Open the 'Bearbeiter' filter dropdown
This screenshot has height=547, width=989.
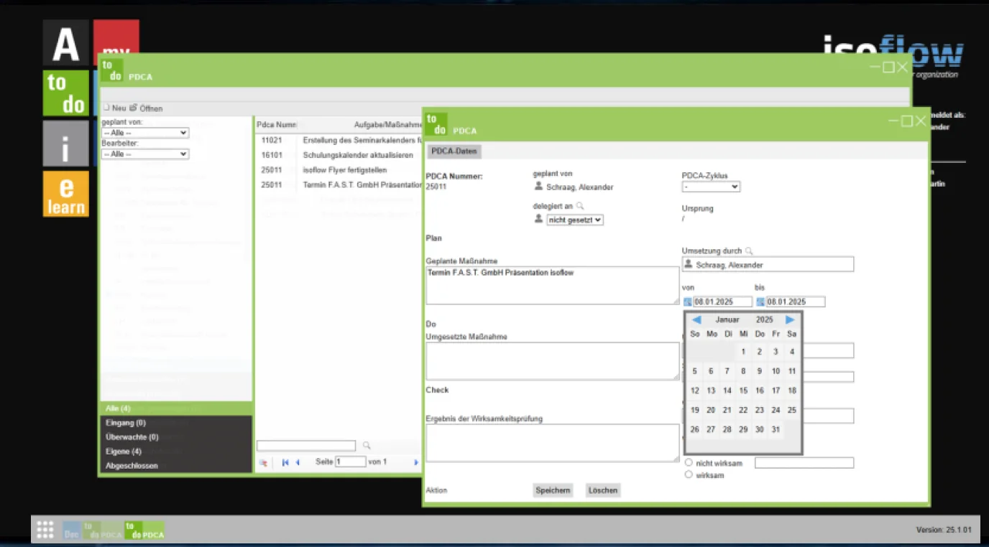click(145, 154)
